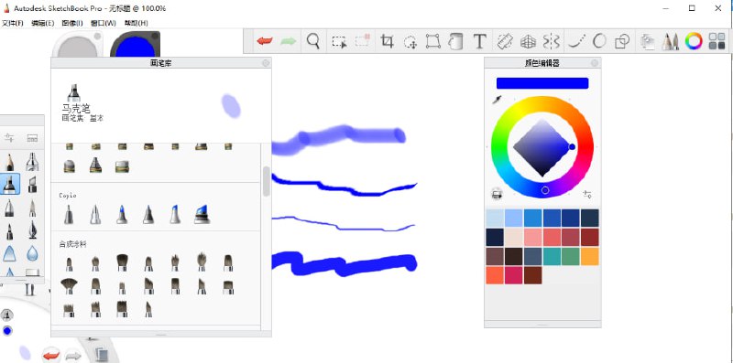Open the 图像(I) menu
The image size is (733, 363).
(72, 23)
